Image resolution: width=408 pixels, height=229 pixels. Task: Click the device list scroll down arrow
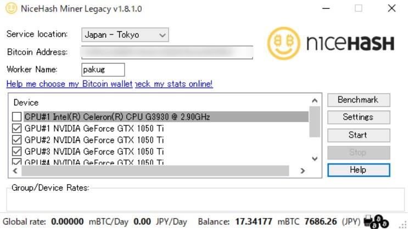[315, 159]
